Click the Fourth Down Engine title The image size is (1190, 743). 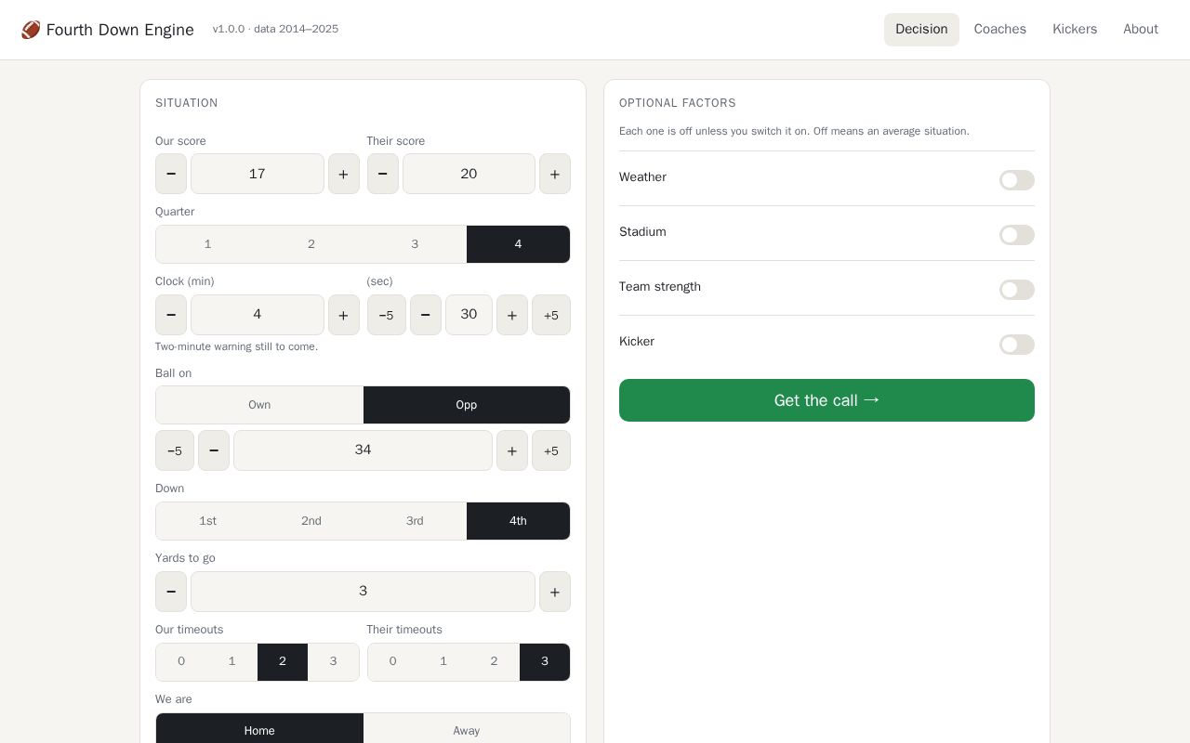coord(120,30)
